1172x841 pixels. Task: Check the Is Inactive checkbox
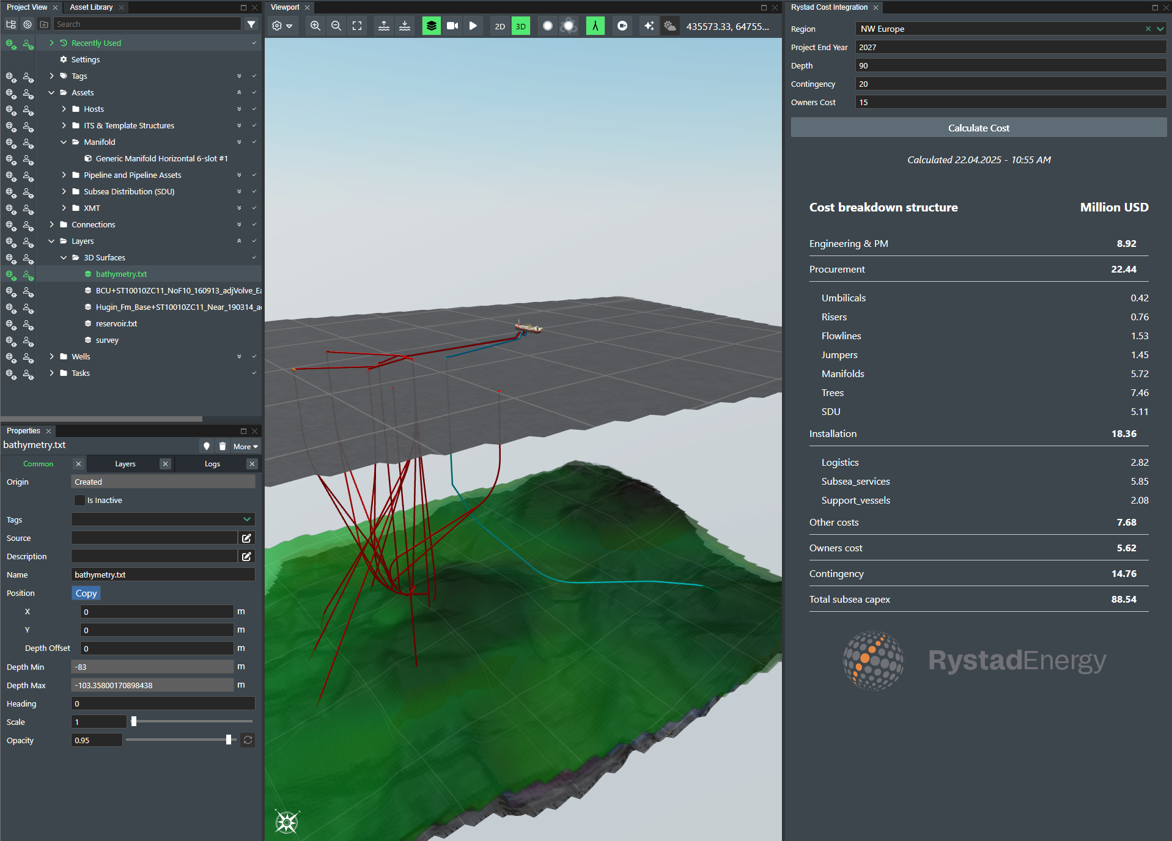pos(79,501)
